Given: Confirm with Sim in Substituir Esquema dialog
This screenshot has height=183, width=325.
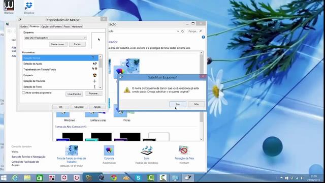Looking at the screenshot, I should pos(178,104).
